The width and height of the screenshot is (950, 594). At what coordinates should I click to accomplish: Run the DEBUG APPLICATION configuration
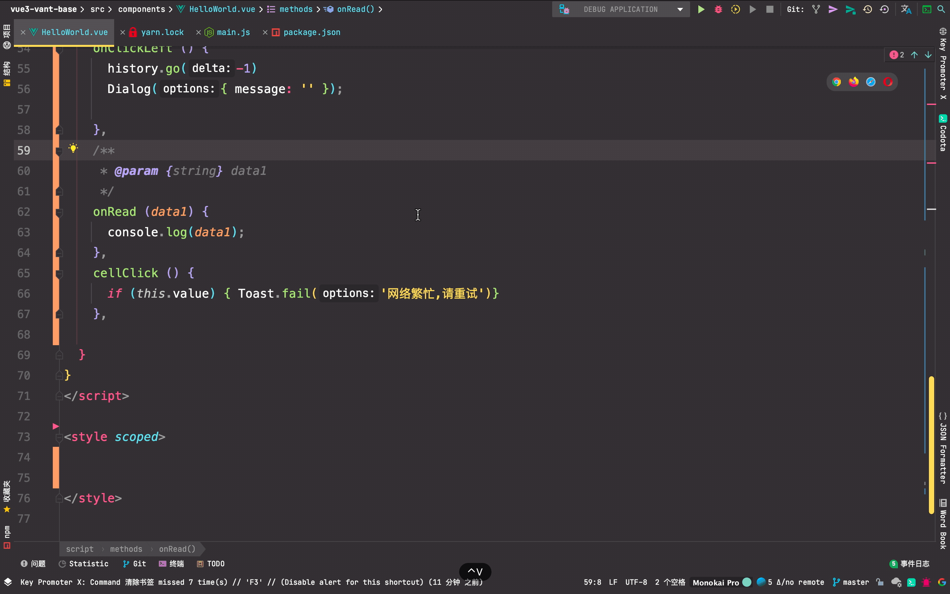(701, 9)
